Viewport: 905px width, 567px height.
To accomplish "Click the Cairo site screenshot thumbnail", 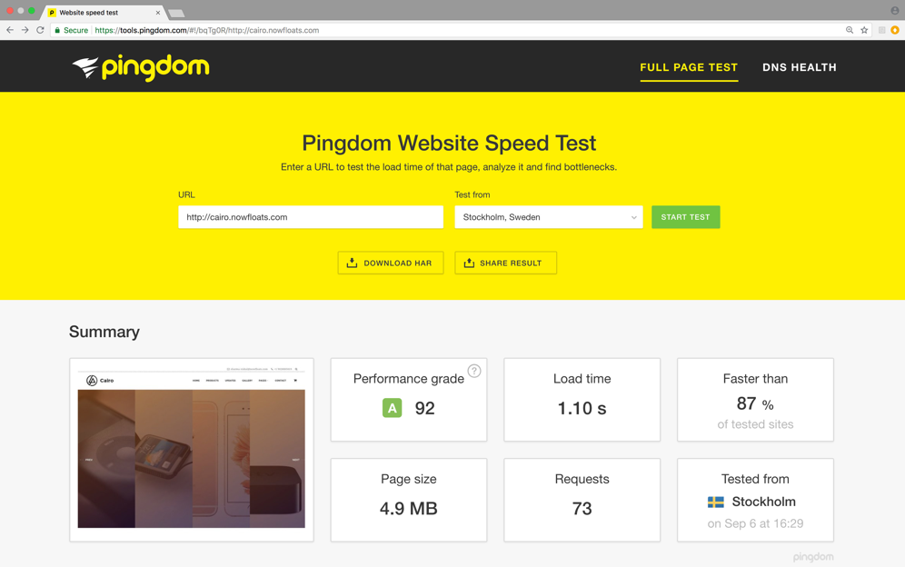I will 192,450.
